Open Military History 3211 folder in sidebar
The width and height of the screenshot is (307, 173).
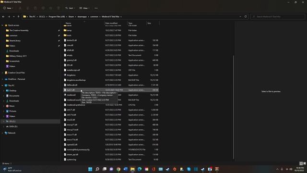[x=18, y=56]
